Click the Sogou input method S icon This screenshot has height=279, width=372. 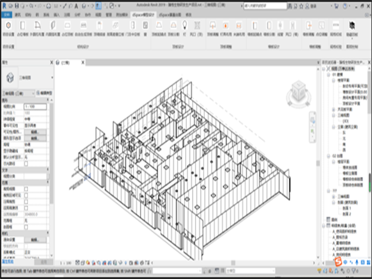[338, 262]
